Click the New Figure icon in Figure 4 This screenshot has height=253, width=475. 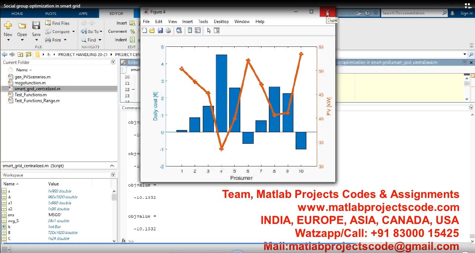coord(144,30)
